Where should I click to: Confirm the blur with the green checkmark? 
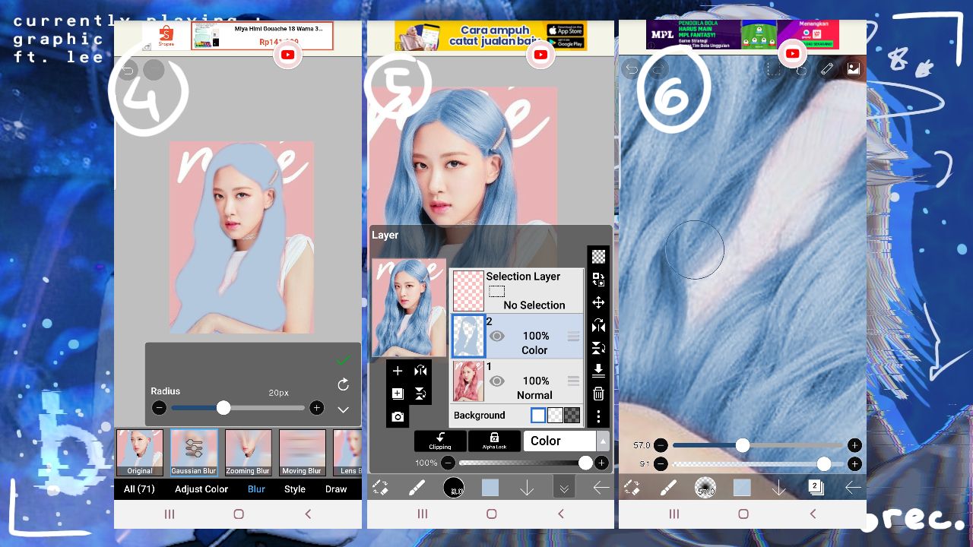pos(344,359)
